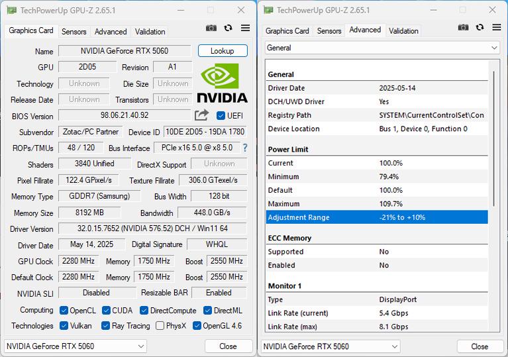Click the GPU-Z app icon in right title bar

point(268,10)
